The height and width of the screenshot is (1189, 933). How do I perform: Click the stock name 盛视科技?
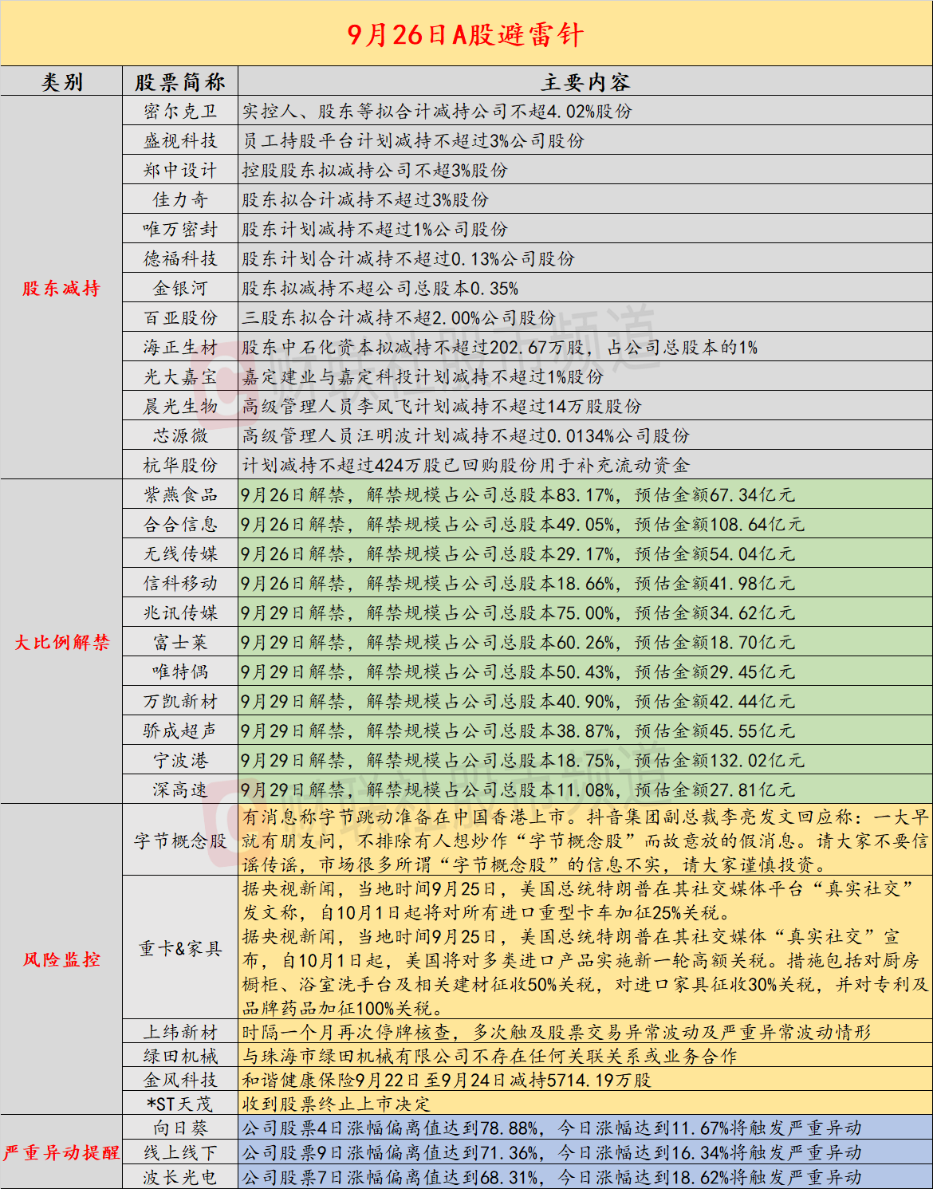click(x=180, y=140)
